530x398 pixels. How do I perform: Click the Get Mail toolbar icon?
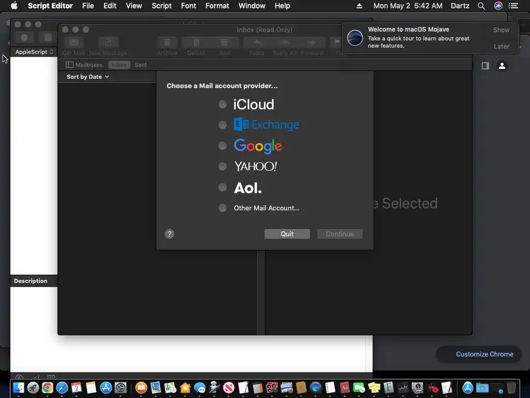(73, 42)
